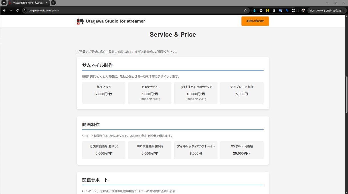Select the 月4枚セット 6,000円/月 card

click(x=150, y=93)
